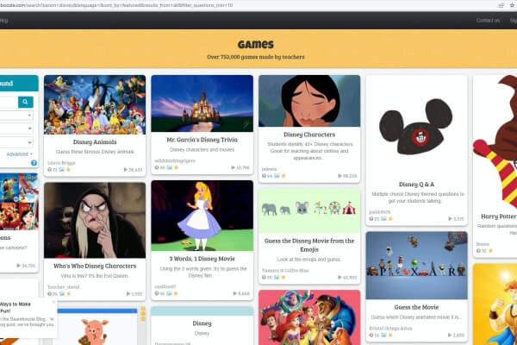Open Mr. Garcia's Disney Trivia title
Viewport: 517px width, 345px height.
pyautogui.click(x=202, y=140)
